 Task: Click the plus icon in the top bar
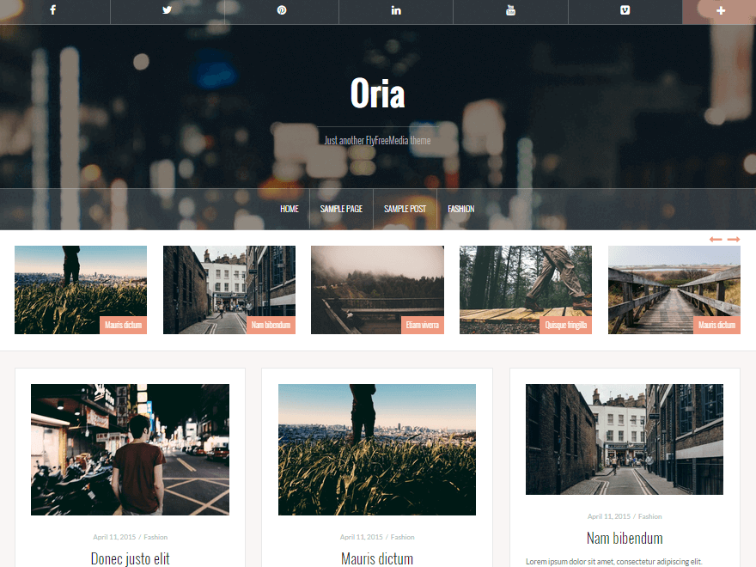[719, 11]
